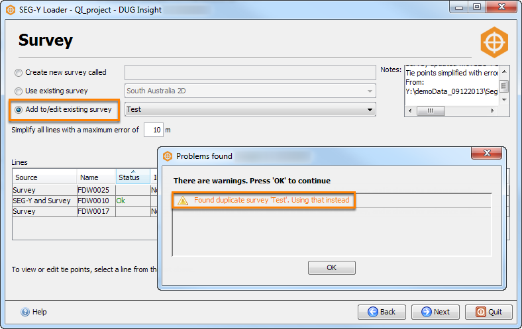This screenshot has height=329, width=522.
Task: Click the title bar DUG Insight icon
Action: click(x=11, y=10)
